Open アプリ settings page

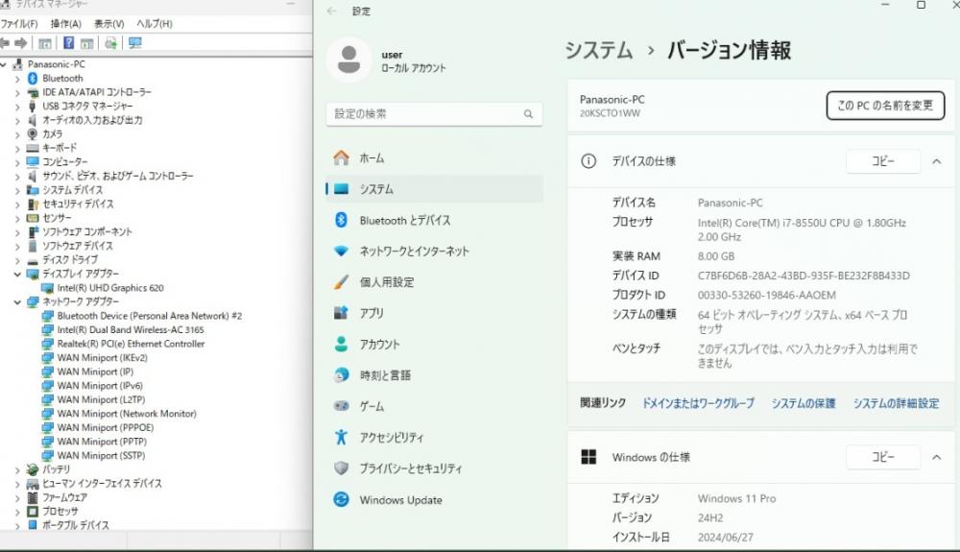click(x=434, y=313)
